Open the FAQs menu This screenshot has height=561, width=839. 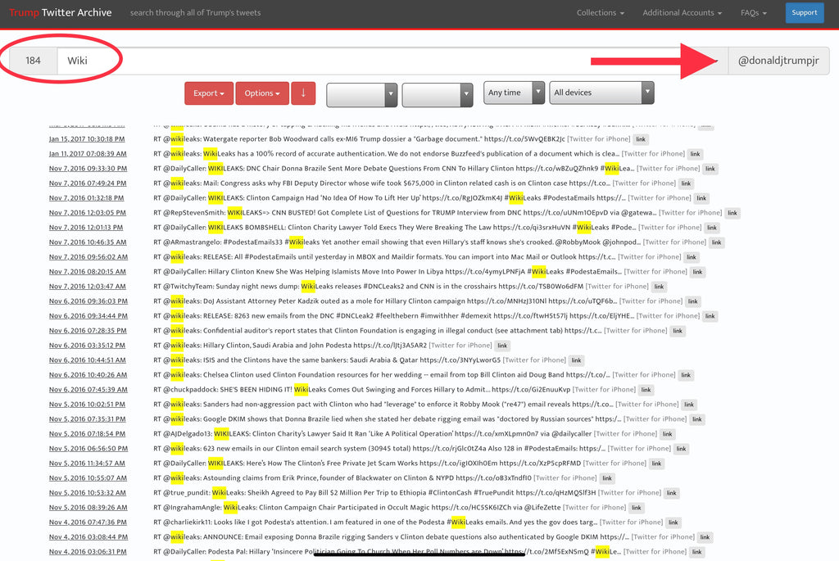tap(754, 13)
